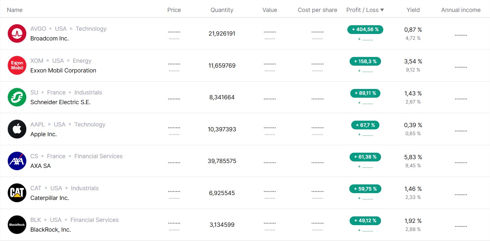This screenshot has height=241, width=490.
Task: Click the Broadcom logo icon
Action: click(x=17, y=33)
